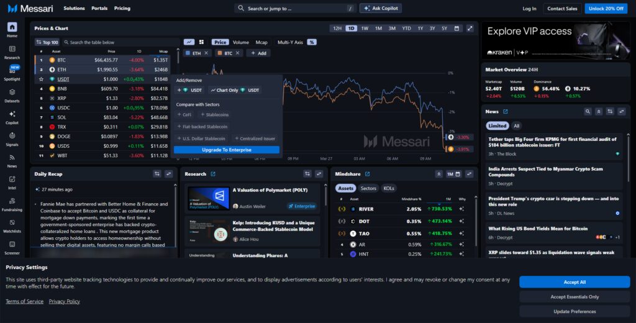Select the Volume chart metric
This screenshot has width=636, height=323.
tap(240, 42)
